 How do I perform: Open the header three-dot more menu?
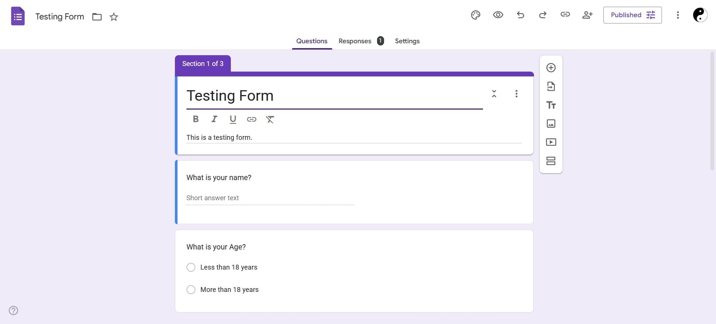(x=678, y=15)
